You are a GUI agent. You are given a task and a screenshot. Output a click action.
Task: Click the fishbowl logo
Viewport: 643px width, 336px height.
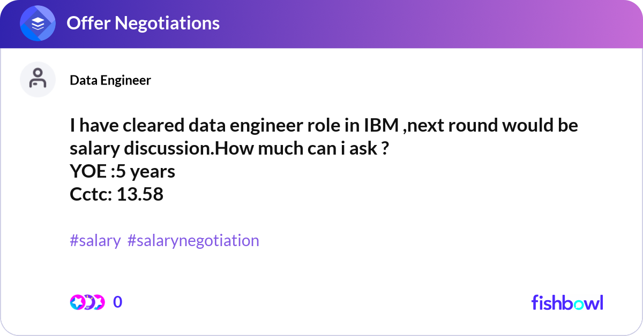(x=567, y=303)
